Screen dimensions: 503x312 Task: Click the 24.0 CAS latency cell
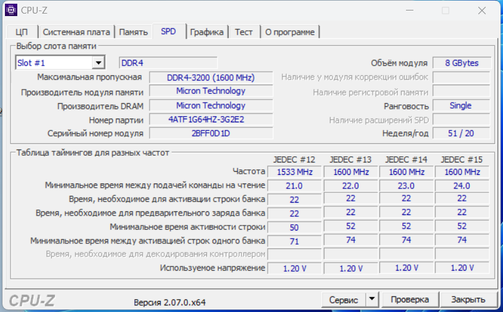click(462, 186)
